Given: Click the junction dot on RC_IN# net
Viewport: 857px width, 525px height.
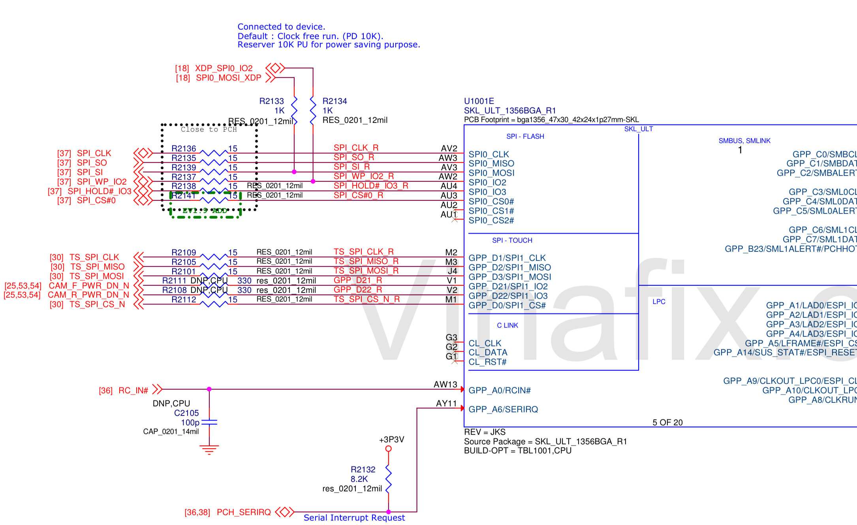Looking at the screenshot, I should (x=209, y=389).
